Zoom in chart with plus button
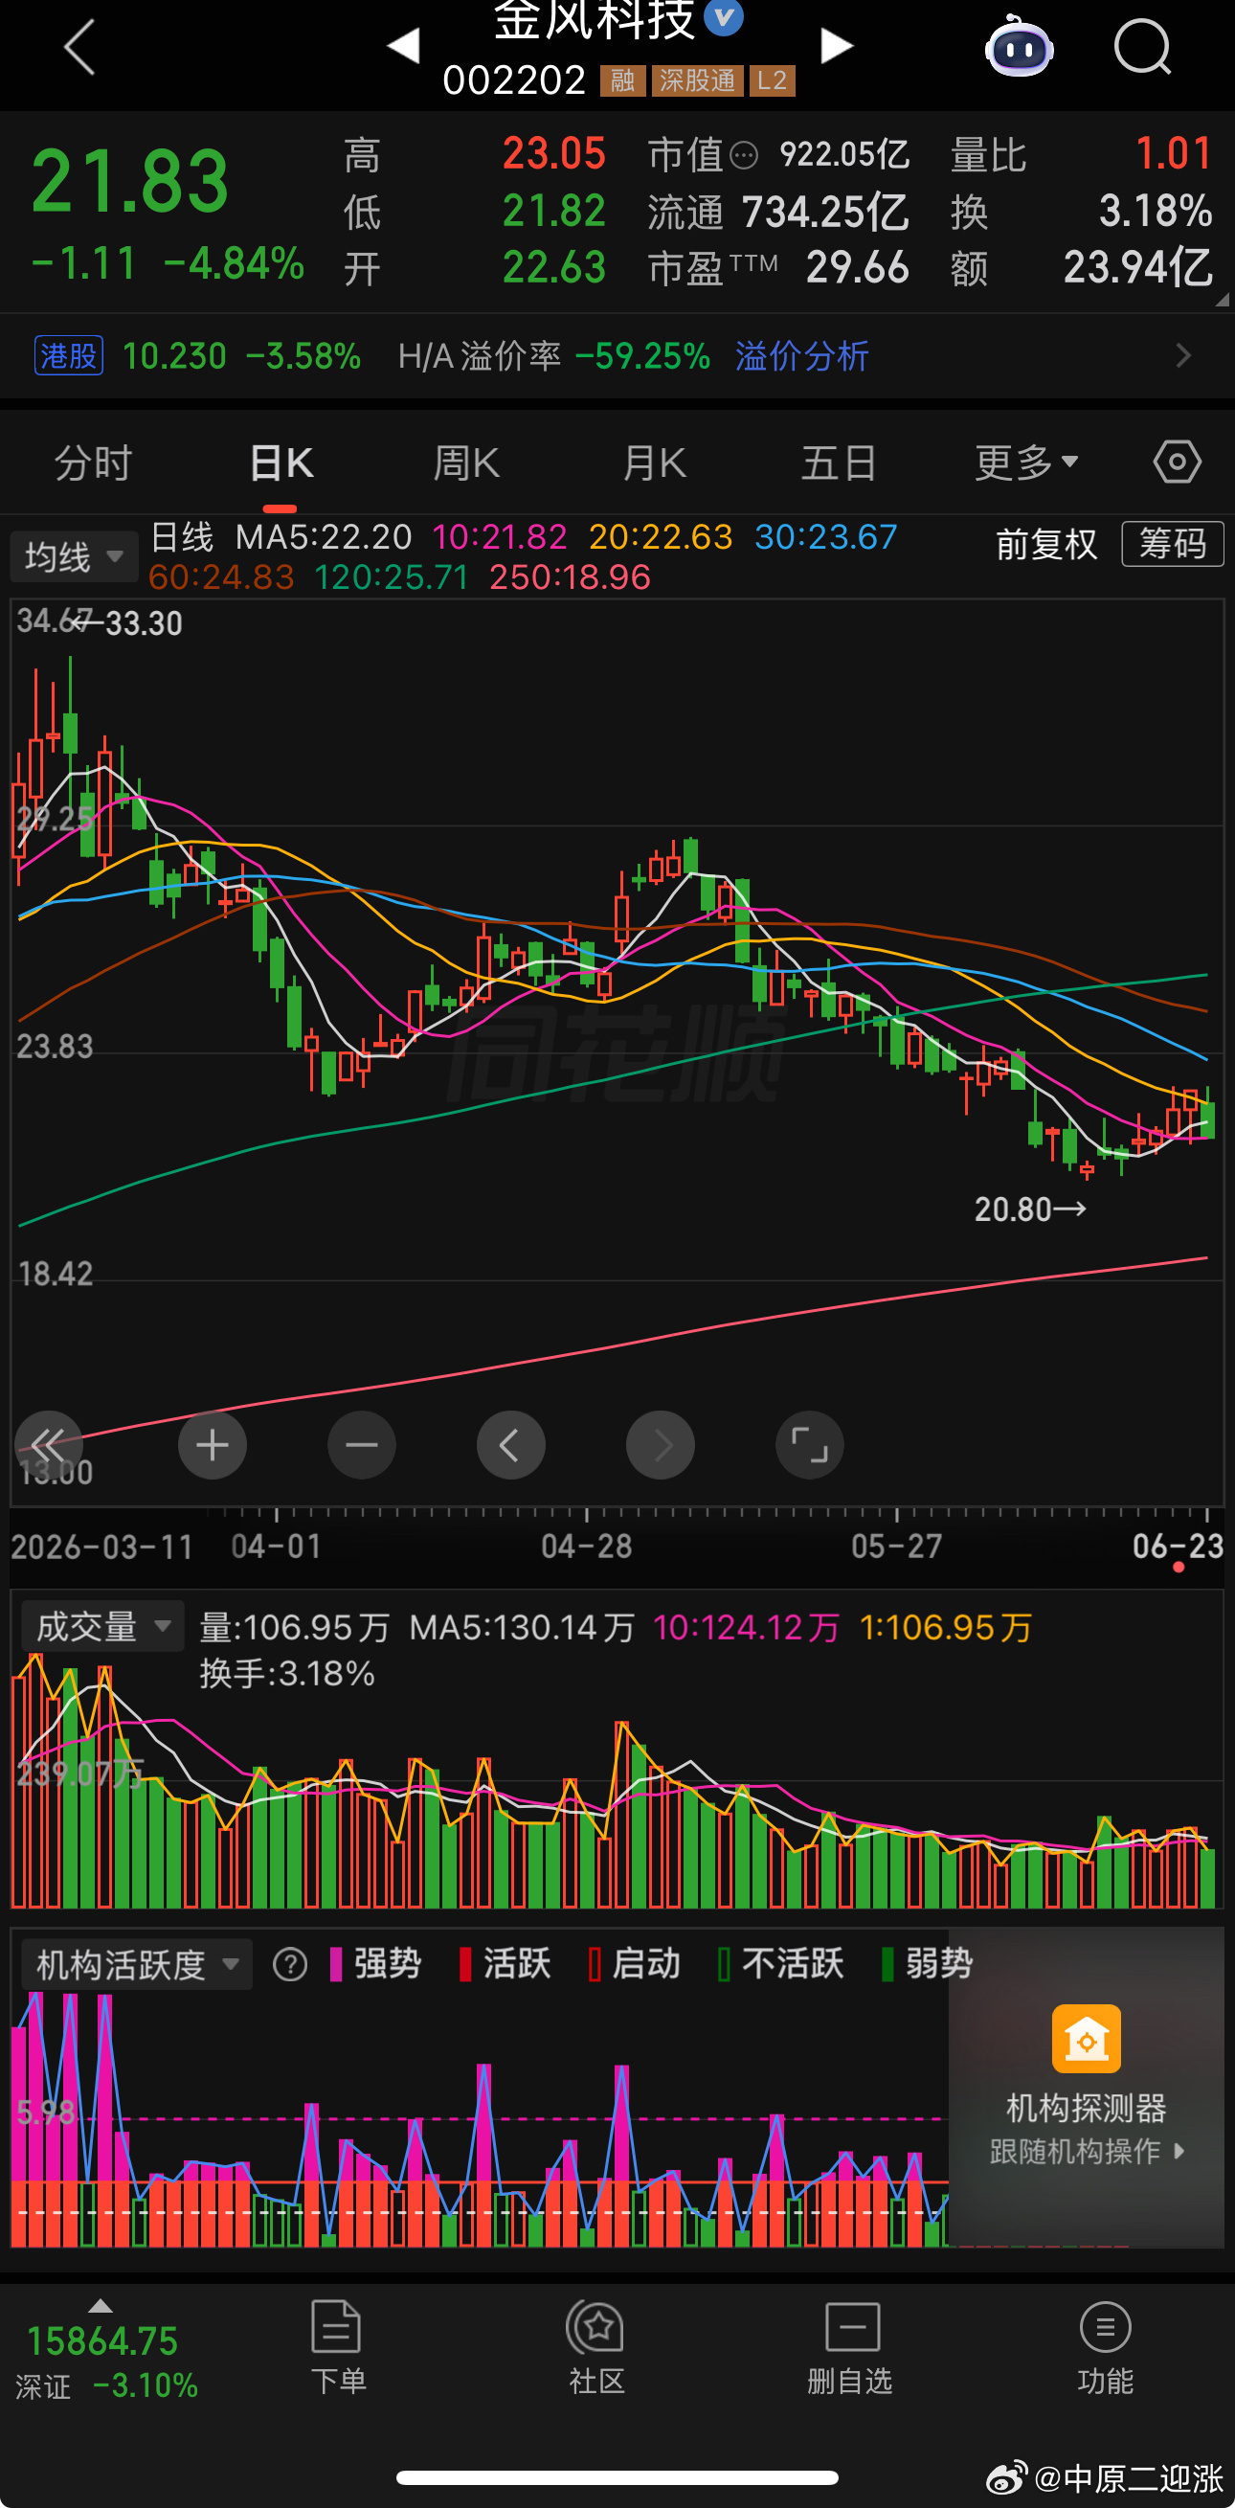 point(213,1444)
